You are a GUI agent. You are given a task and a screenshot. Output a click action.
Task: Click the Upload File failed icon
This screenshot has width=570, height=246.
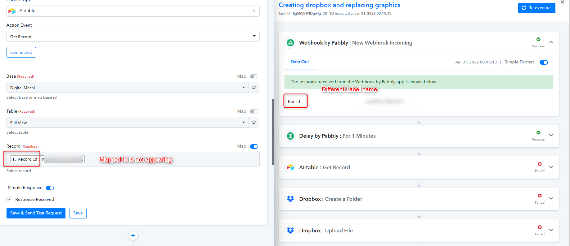coord(540,227)
